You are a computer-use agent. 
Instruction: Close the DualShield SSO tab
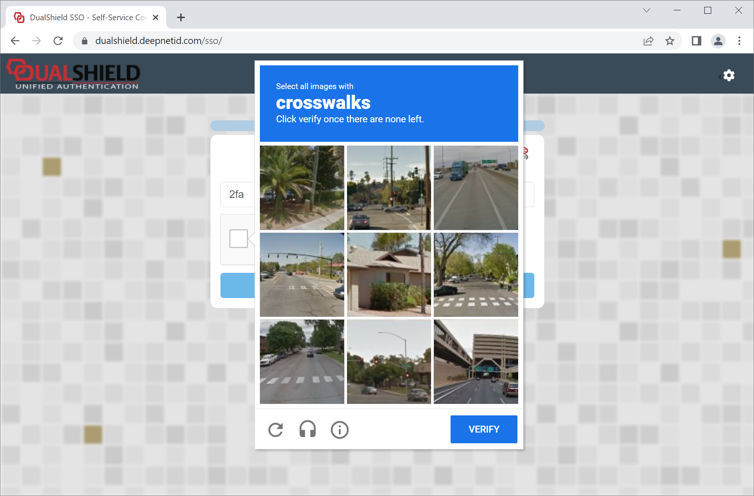(x=156, y=18)
